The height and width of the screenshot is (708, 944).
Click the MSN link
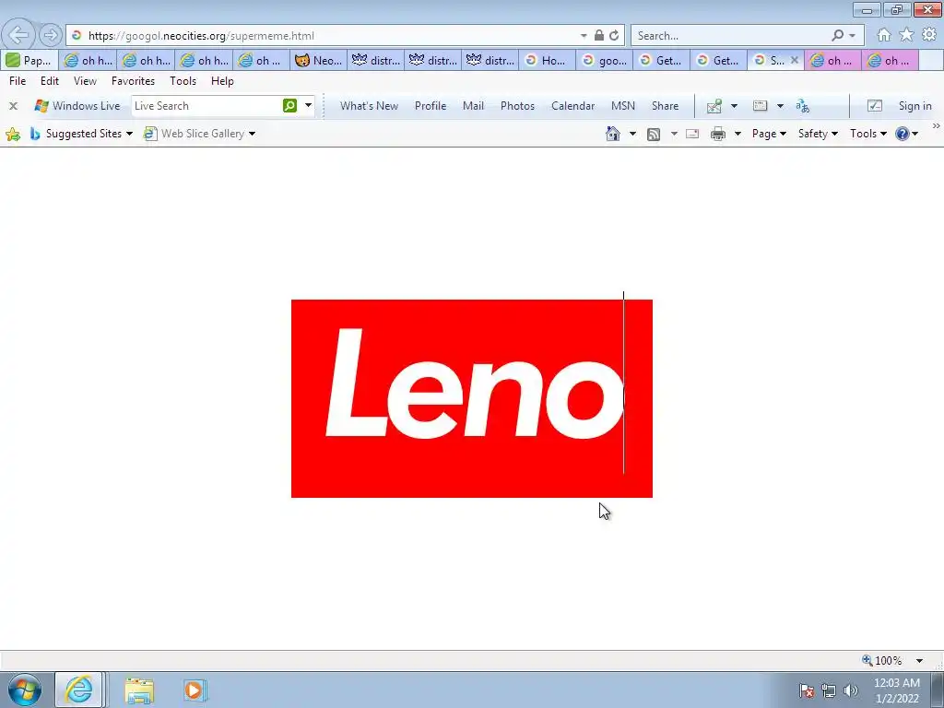pos(623,106)
